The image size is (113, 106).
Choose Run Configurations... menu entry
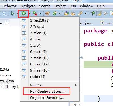coord(50,92)
